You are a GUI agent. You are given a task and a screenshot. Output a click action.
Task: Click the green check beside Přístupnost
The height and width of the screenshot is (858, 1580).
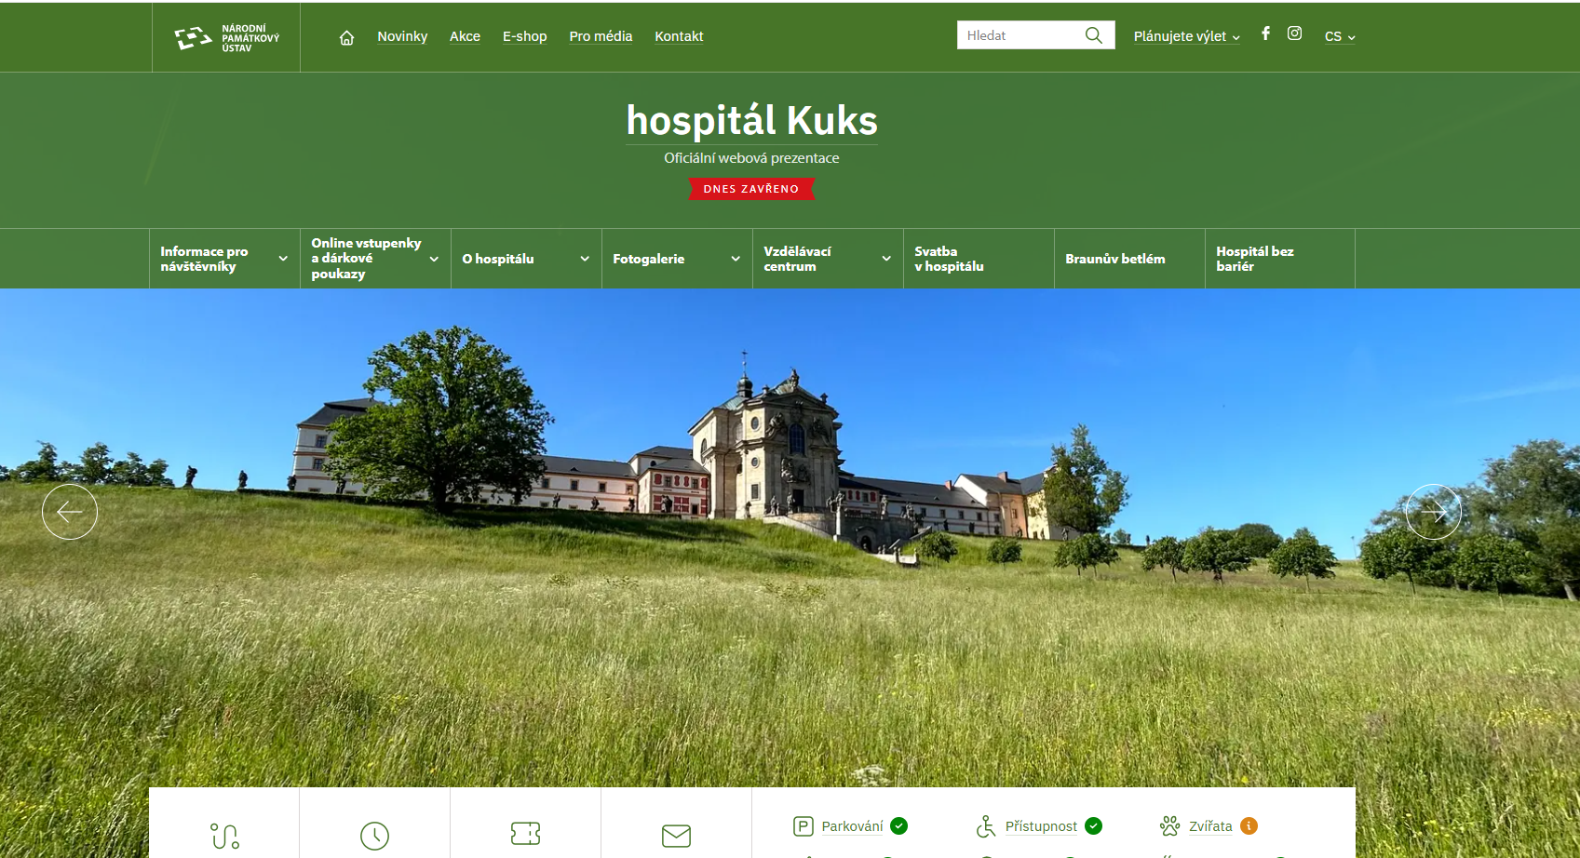coord(1094,826)
